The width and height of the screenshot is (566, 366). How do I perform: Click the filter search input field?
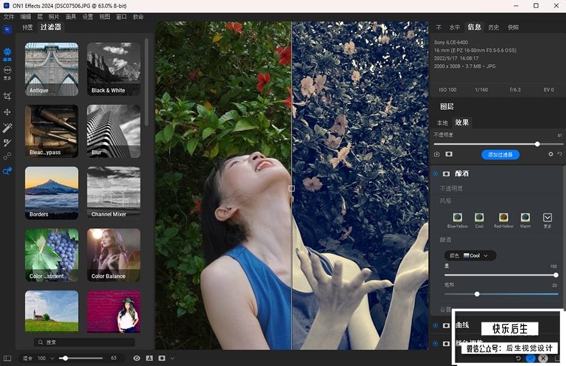point(85,342)
